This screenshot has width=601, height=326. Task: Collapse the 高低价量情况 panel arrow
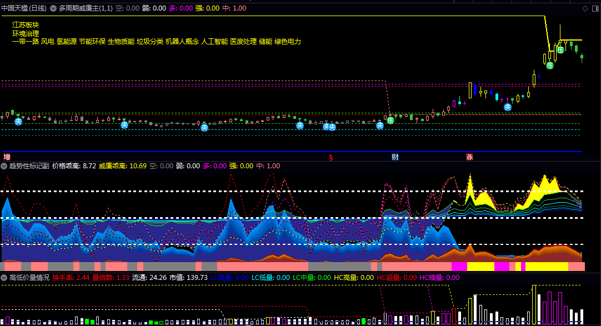click(x=4, y=277)
